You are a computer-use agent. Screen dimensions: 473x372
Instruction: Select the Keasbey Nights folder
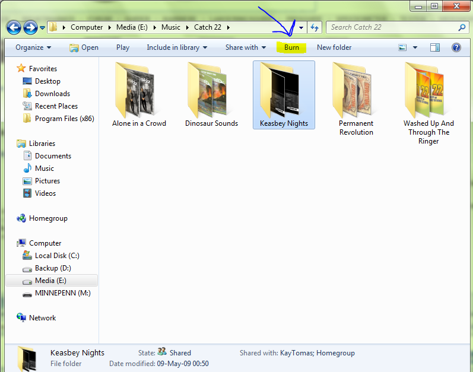click(284, 95)
